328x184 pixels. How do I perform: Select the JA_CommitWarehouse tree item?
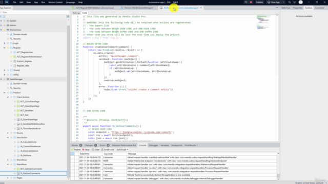pos(30,147)
